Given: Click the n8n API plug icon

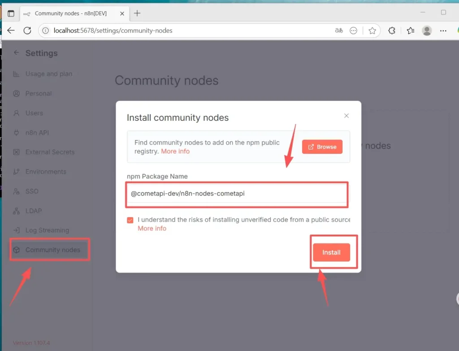Looking at the screenshot, I should click(17, 133).
